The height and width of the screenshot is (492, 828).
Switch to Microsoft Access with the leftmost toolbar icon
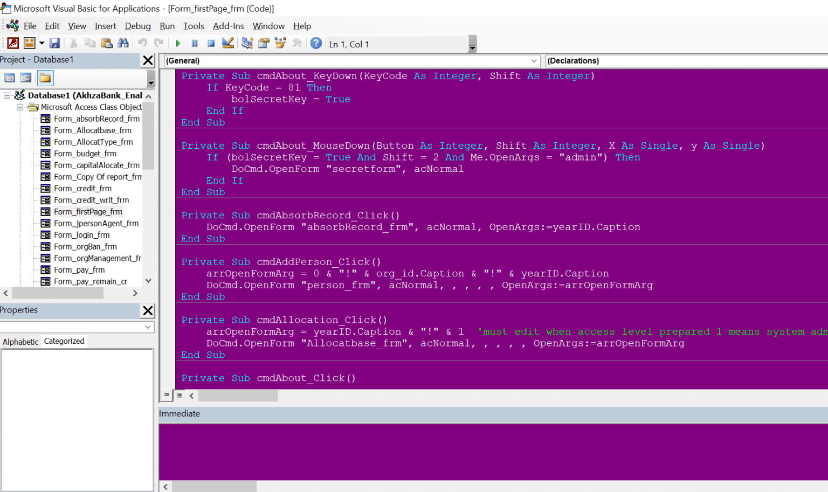(12, 43)
